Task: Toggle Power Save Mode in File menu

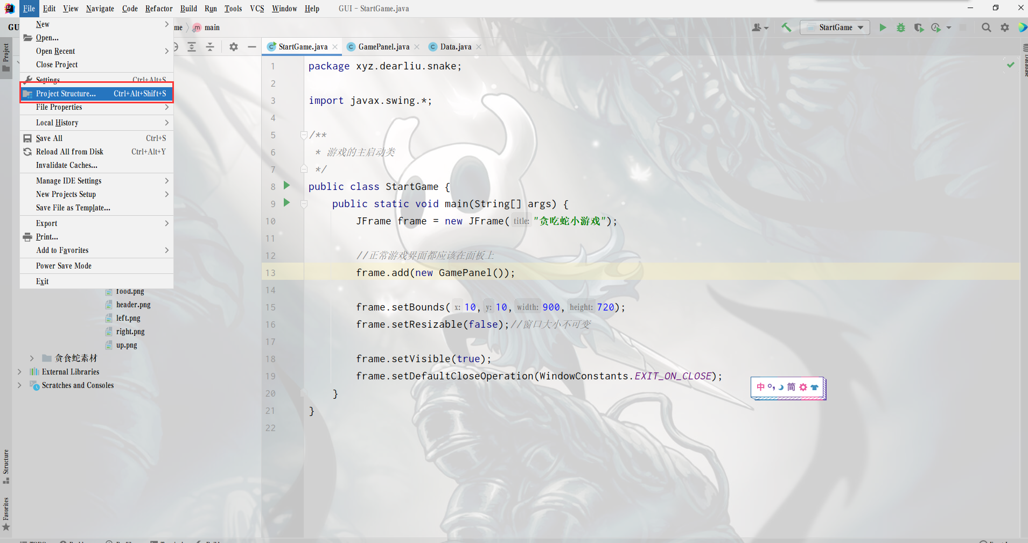Action: coord(97,266)
